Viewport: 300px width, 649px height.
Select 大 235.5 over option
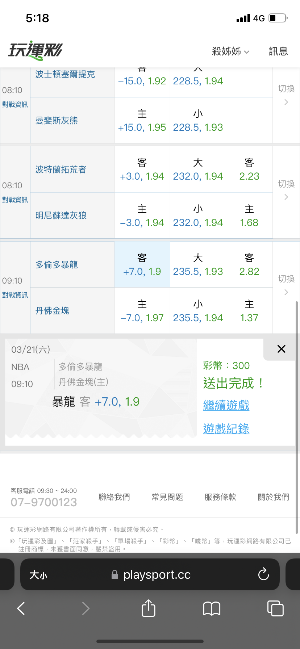[x=198, y=265]
